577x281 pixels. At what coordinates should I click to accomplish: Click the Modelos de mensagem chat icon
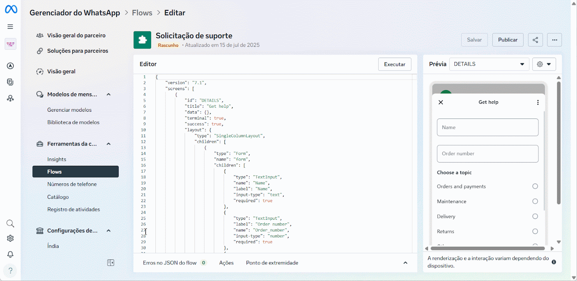40,94
